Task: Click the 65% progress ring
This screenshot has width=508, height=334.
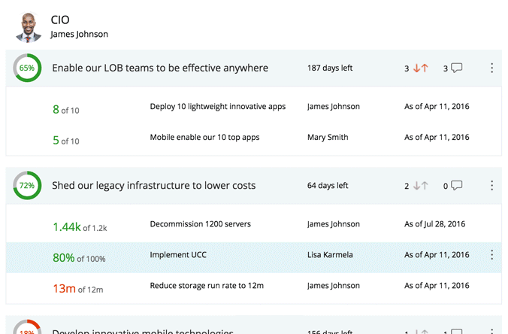Action: pos(27,68)
